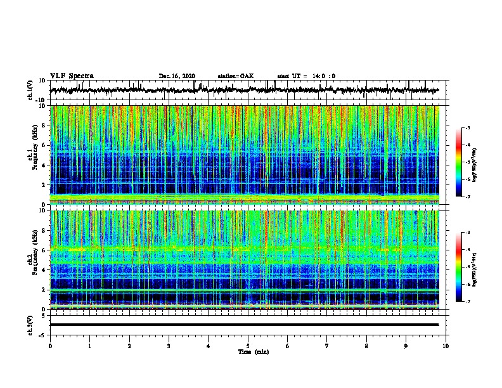Click the "5" tick on the time axis

click(x=248, y=346)
